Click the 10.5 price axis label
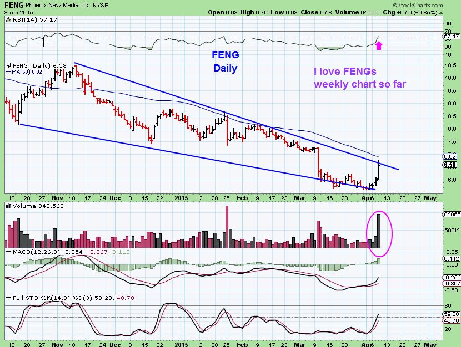461x347 pixels. pos(450,65)
